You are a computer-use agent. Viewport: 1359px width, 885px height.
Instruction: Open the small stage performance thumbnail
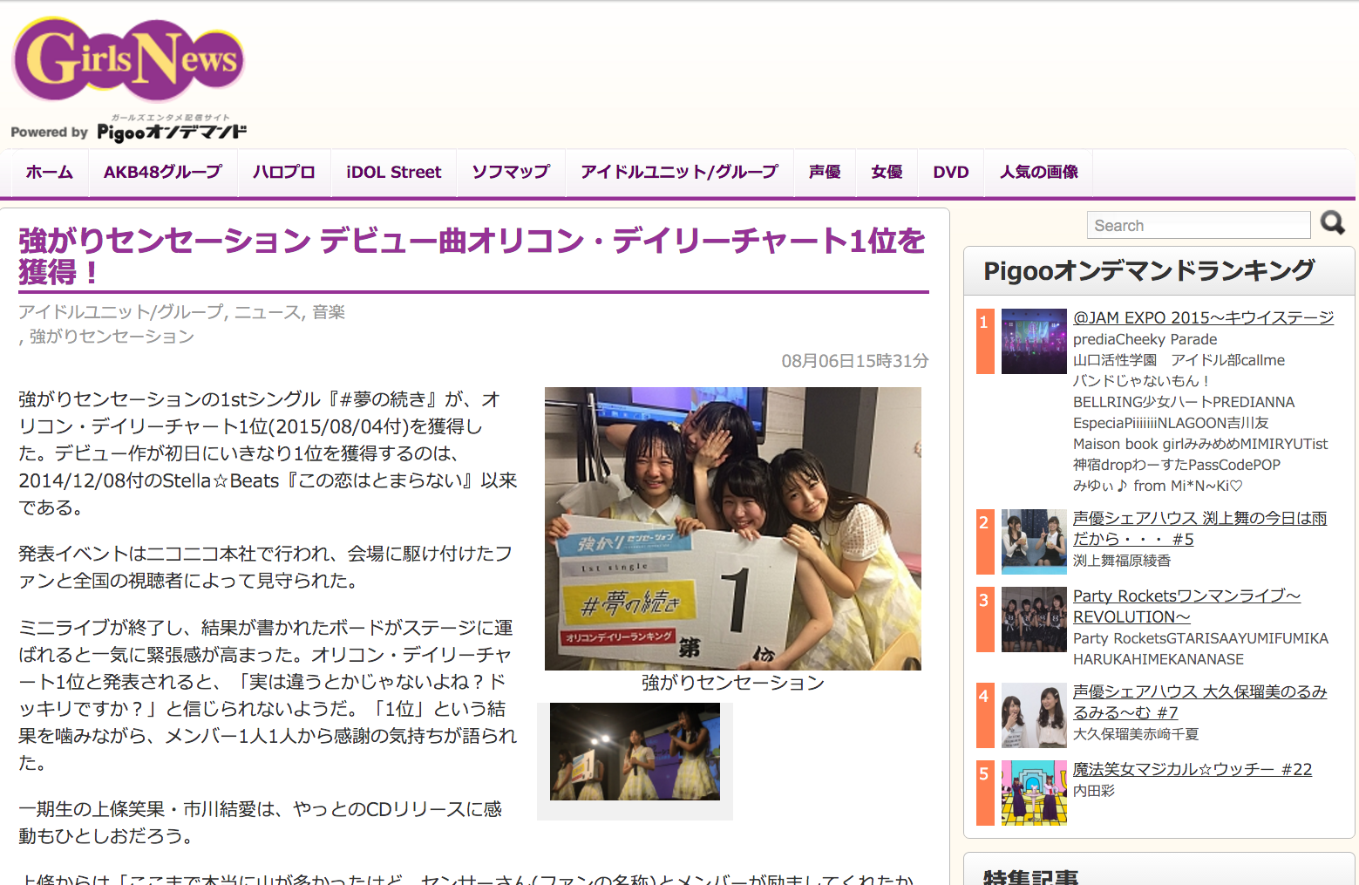pos(635,752)
